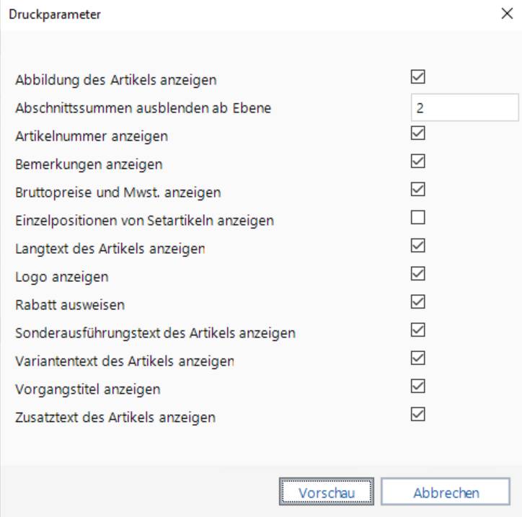Toggle the Vorgangstitel anzeigen checkbox
The width and height of the screenshot is (522, 517).
[x=417, y=386]
